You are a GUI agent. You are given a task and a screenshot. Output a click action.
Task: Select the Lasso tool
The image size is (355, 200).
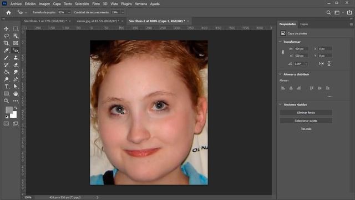[x=6, y=36]
